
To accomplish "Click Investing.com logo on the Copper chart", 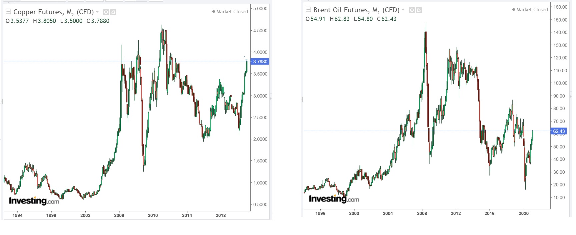I will coord(34,201).
